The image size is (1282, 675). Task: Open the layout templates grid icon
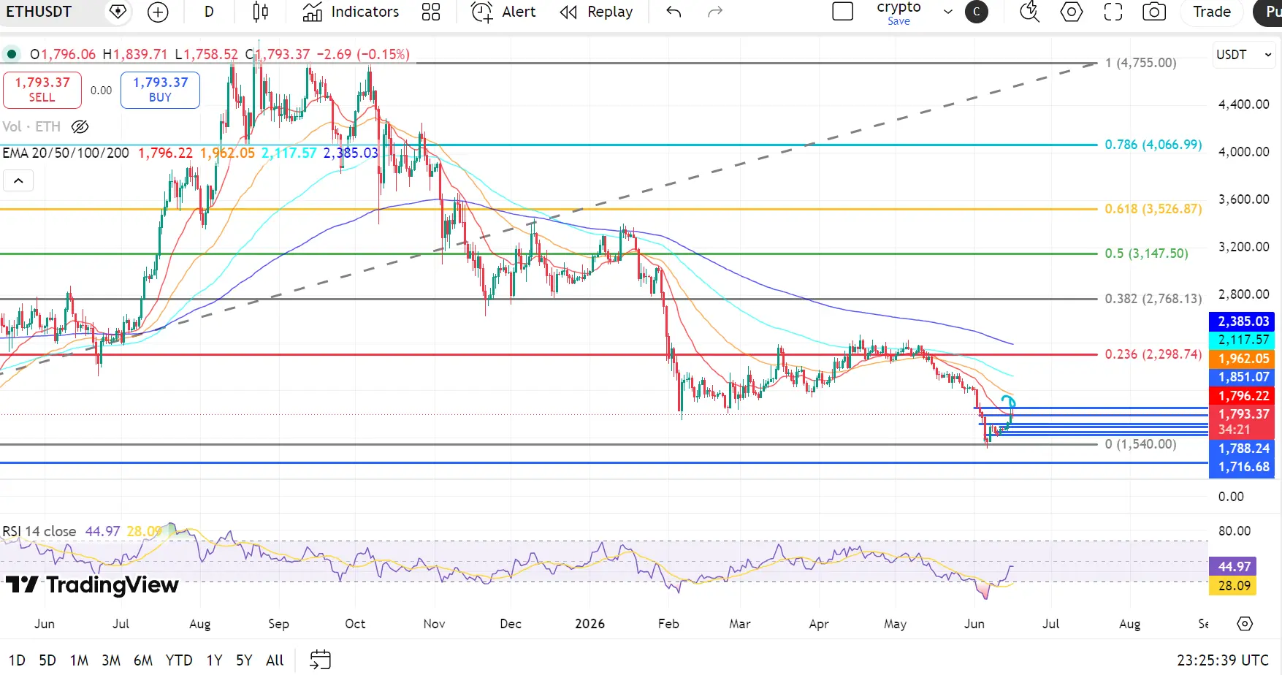pyautogui.click(x=431, y=12)
